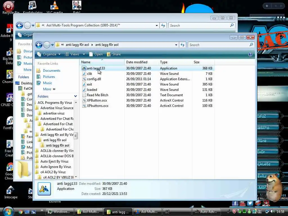The height and width of the screenshot is (216, 288).
Task: Switch to Auto Adv... taskbar button
Action: coord(206,212)
